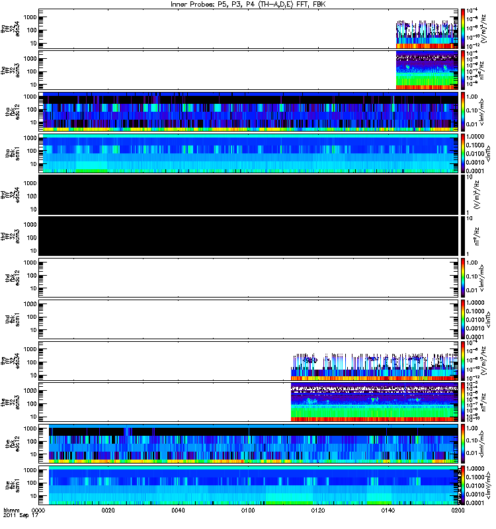
Task: Click the tha fff edc34 spectrogram data
Action: [x=427, y=34]
